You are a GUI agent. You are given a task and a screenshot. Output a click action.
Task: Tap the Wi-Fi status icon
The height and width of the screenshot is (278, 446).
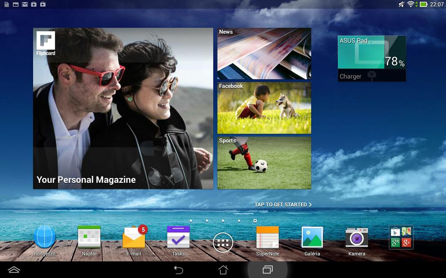coord(410,4)
